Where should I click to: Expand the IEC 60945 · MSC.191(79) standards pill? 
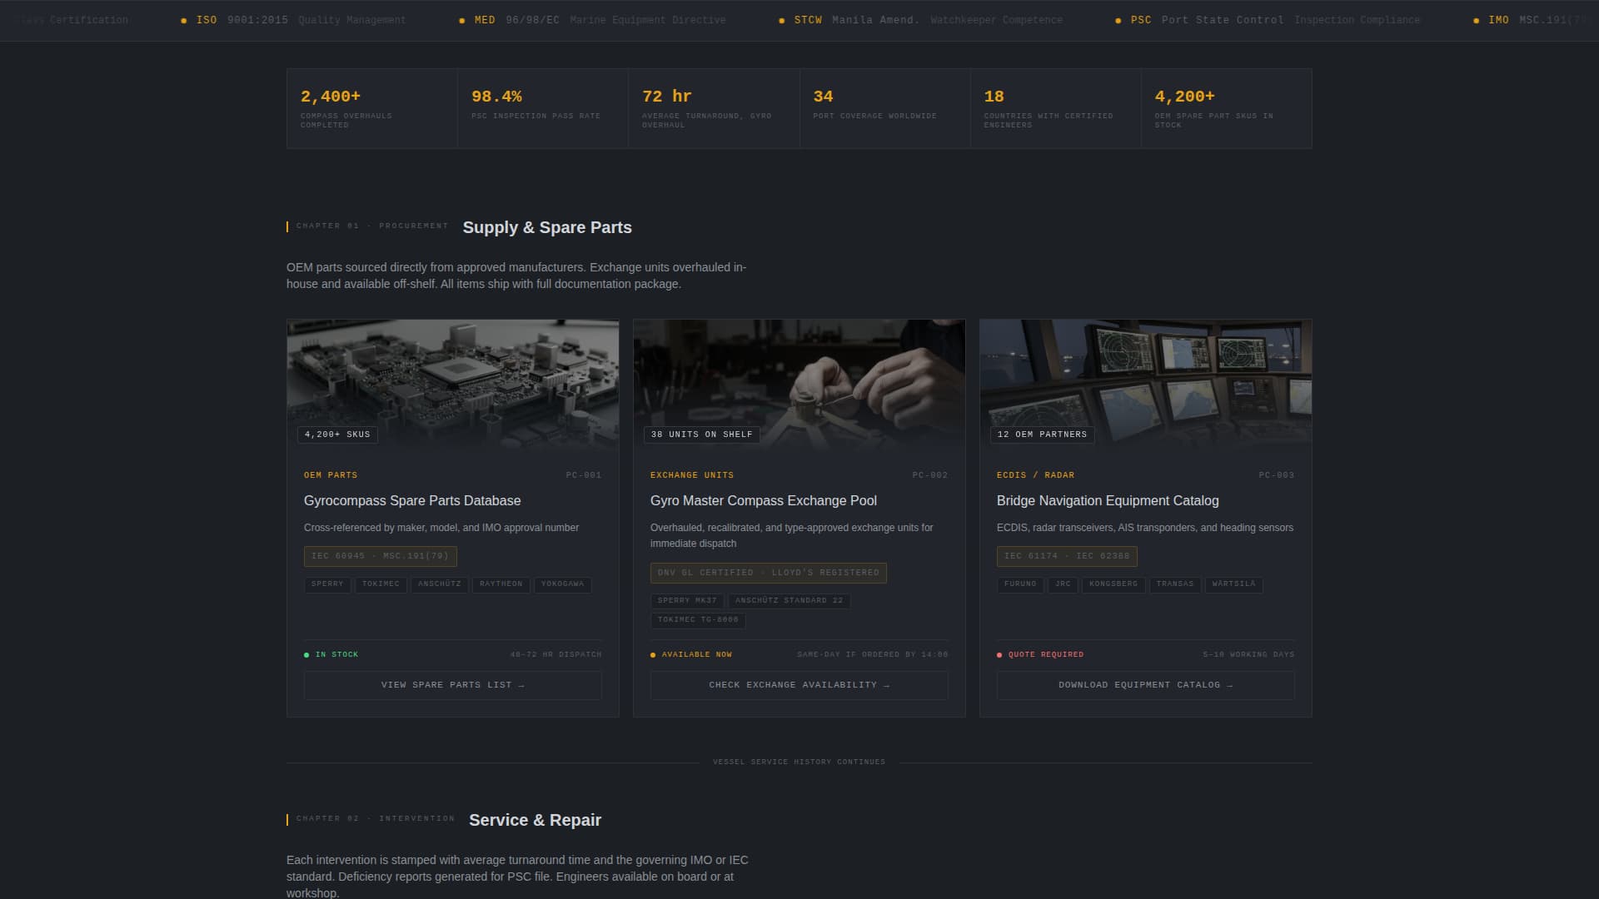click(379, 556)
